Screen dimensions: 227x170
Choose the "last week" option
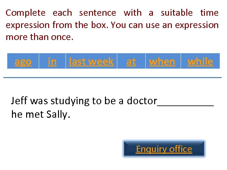(91, 62)
